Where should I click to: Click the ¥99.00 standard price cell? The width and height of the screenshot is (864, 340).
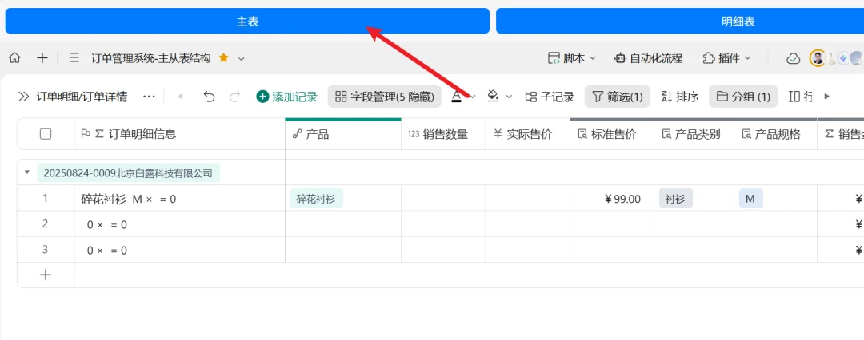pyautogui.click(x=612, y=199)
